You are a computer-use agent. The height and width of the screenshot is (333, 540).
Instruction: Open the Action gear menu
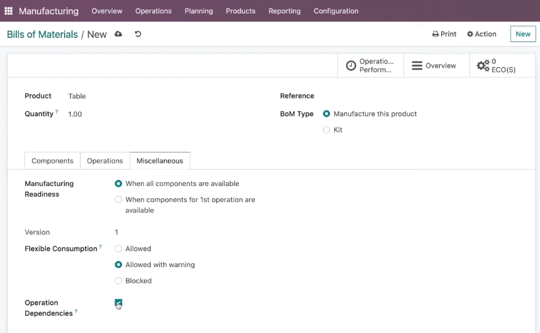pos(481,34)
